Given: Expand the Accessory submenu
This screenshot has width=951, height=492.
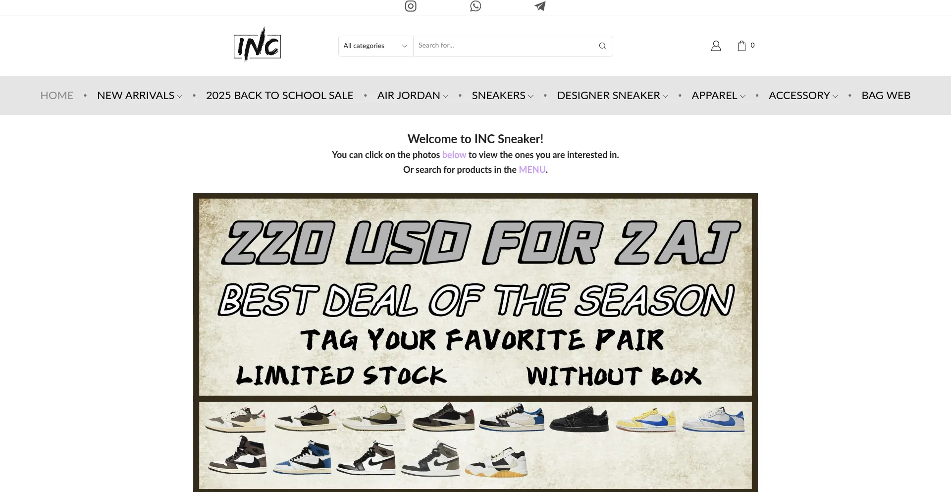Looking at the screenshot, I should tap(835, 96).
